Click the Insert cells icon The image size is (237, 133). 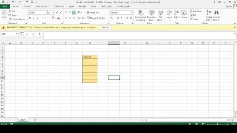[x=169, y=13]
